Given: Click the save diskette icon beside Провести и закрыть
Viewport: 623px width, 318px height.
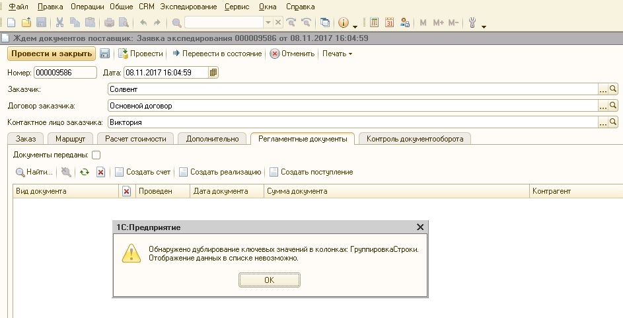Looking at the screenshot, I should tap(104, 54).
